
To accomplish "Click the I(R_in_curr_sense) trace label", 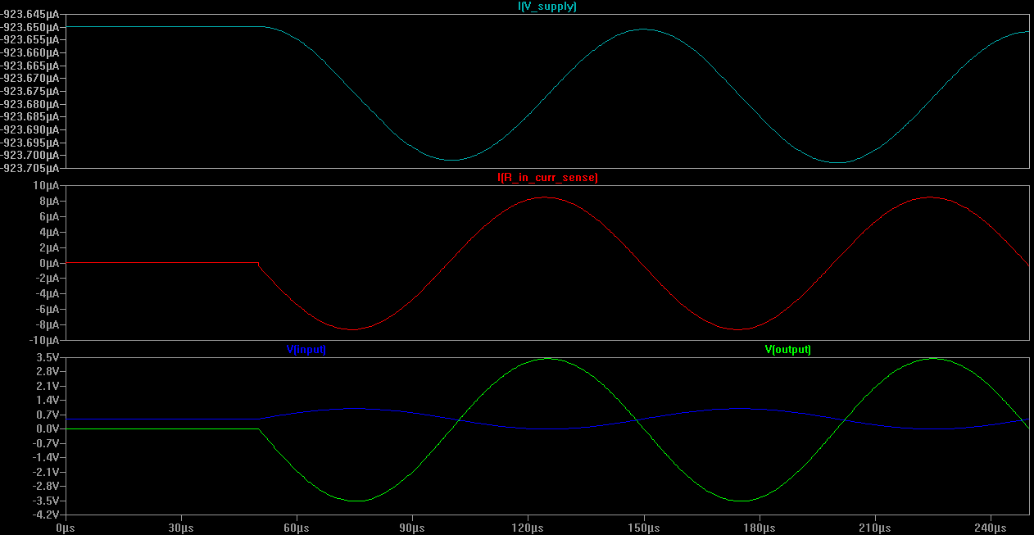I will coord(546,177).
